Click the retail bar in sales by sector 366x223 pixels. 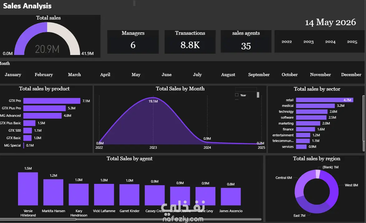coord(325,100)
